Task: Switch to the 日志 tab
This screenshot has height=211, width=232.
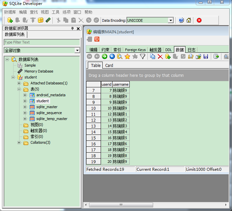Action: (192, 50)
